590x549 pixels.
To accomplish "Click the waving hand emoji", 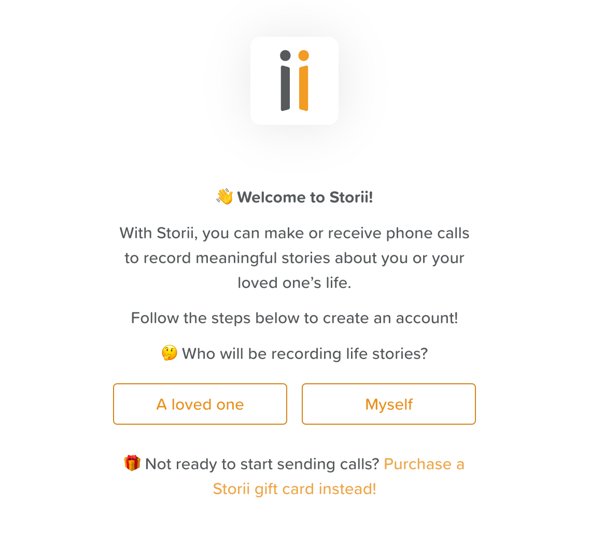I will click(x=224, y=197).
